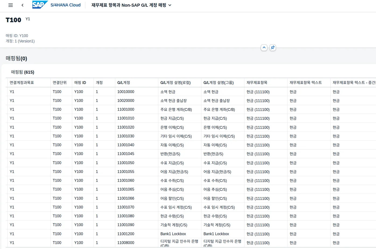This screenshot has width=376, height=249.
Task: Click the 재무제표항목 column header
Action: click(x=257, y=83)
